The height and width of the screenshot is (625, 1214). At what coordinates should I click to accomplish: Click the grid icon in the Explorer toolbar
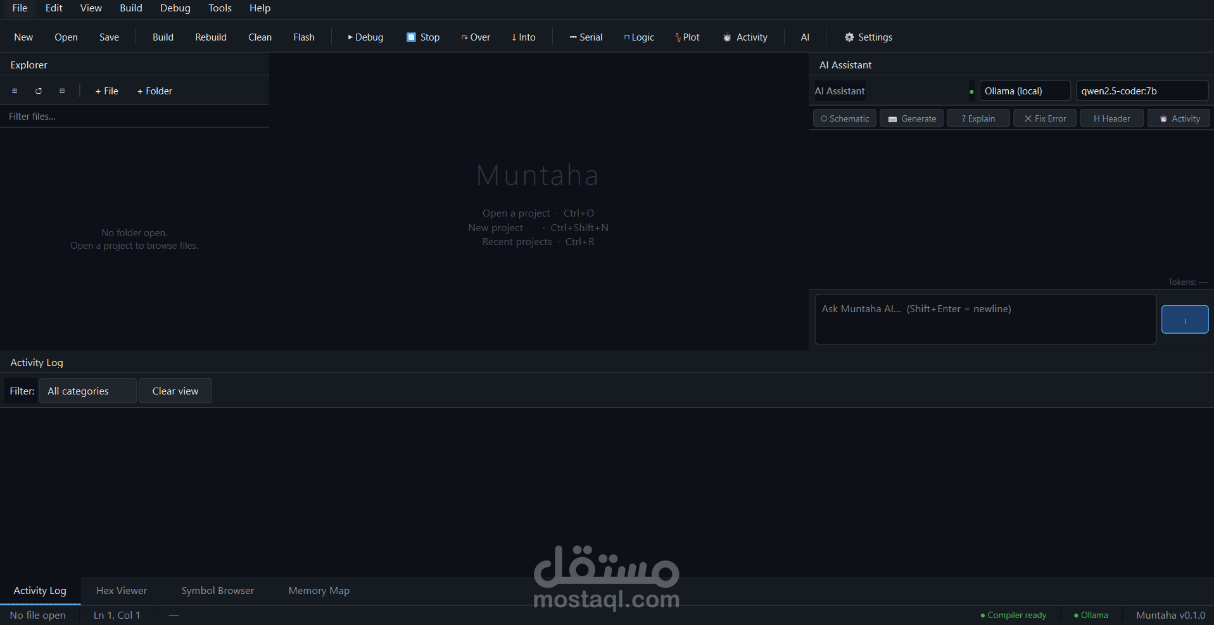tap(15, 91)
